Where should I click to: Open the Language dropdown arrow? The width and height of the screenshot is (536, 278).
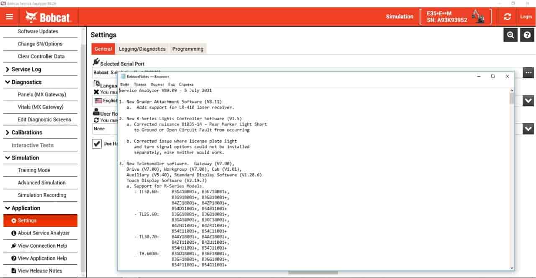point(529,101)
